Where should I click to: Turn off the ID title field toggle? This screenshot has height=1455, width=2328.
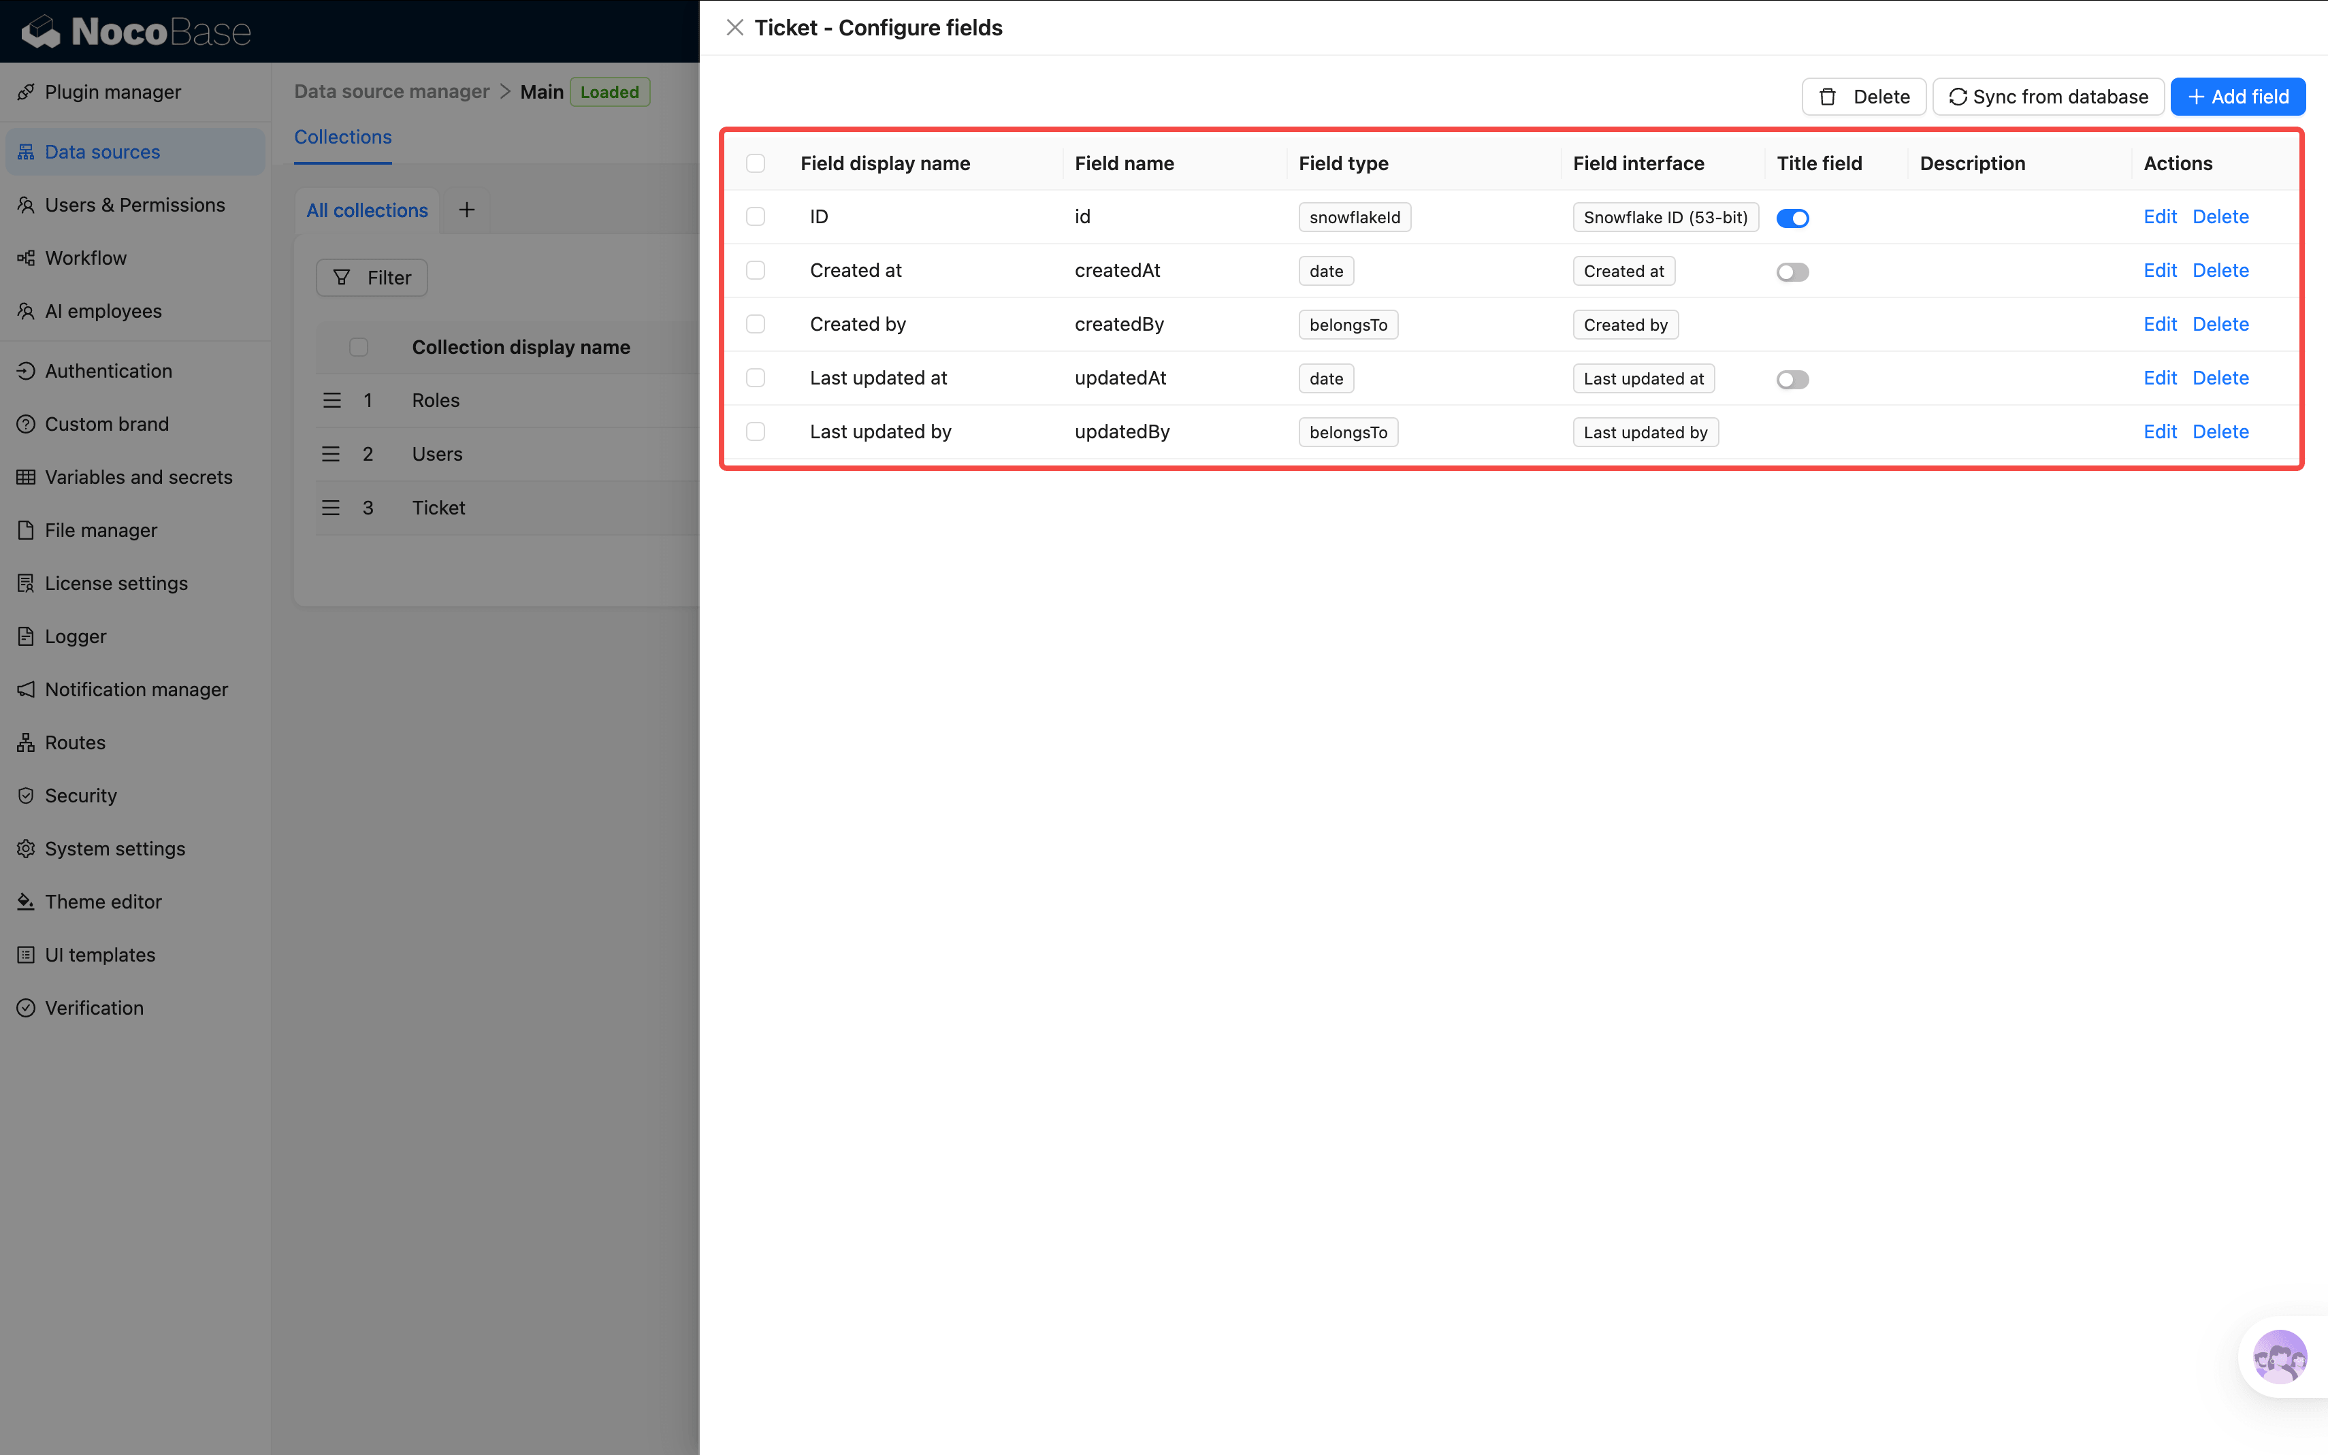pyautogui.click(x=1792, y=218)
